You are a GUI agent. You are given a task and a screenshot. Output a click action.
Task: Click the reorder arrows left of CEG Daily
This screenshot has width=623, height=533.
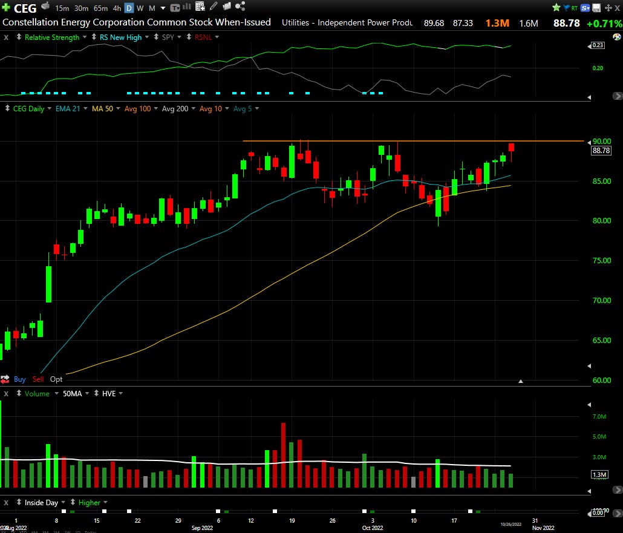pos(7,108)
